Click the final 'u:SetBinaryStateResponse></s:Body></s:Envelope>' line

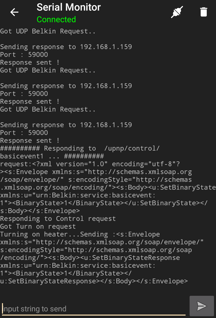tap(94, 281)
